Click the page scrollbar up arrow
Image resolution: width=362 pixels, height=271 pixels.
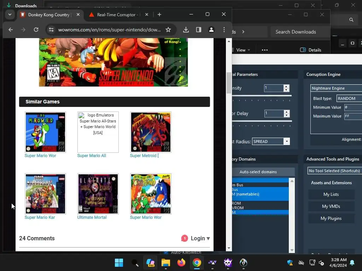pyautogui.click(x=229, y=41)
